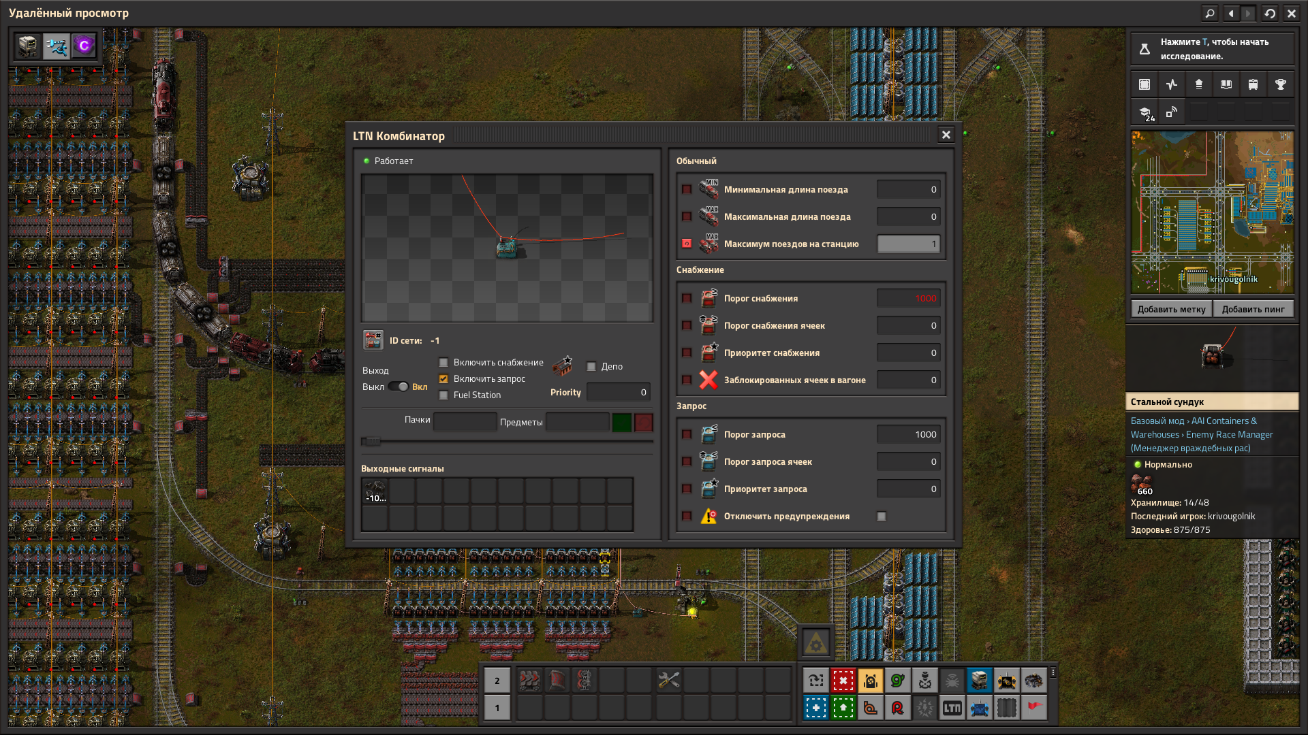Image resolution: width=1308 pixels, height=735 pixels.
Task: Select quickbar row 1 button
Action: [497, 708]
